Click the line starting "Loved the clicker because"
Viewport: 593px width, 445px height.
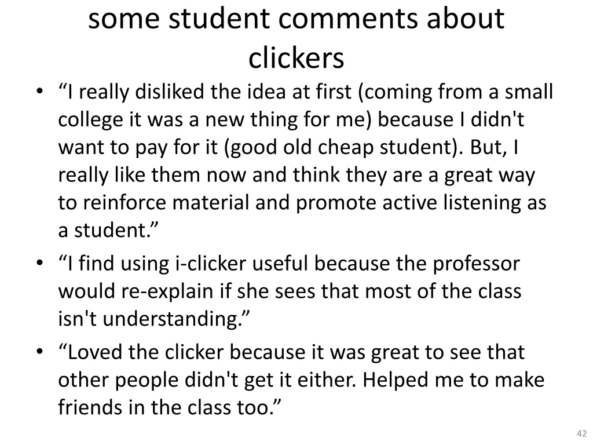pos(291,352)
